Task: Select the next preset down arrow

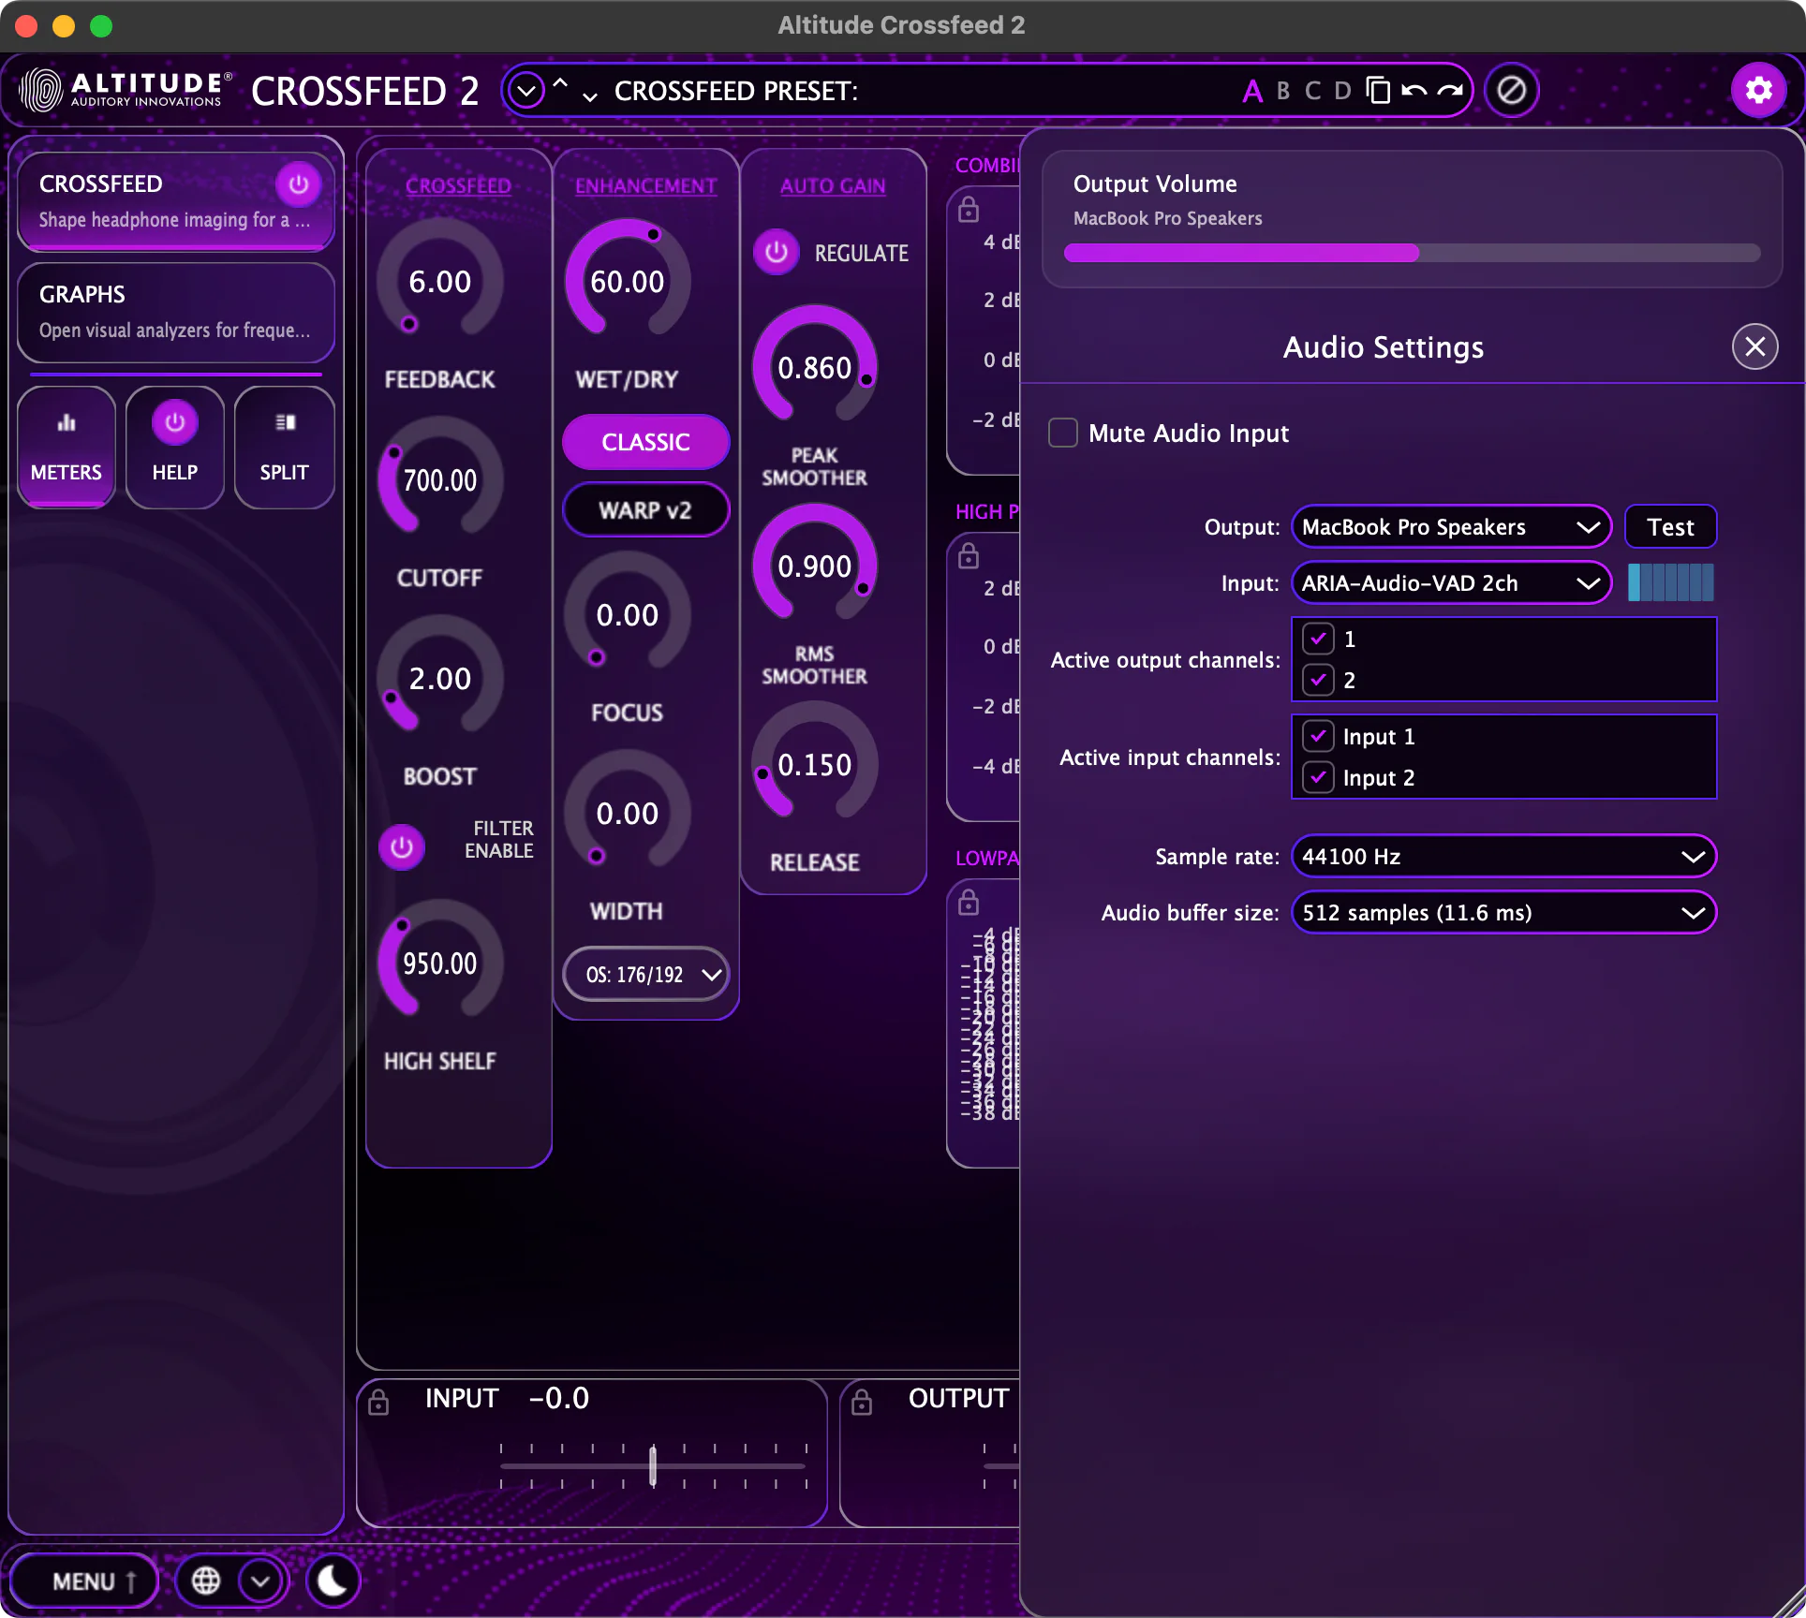Action: click(590, 96)
